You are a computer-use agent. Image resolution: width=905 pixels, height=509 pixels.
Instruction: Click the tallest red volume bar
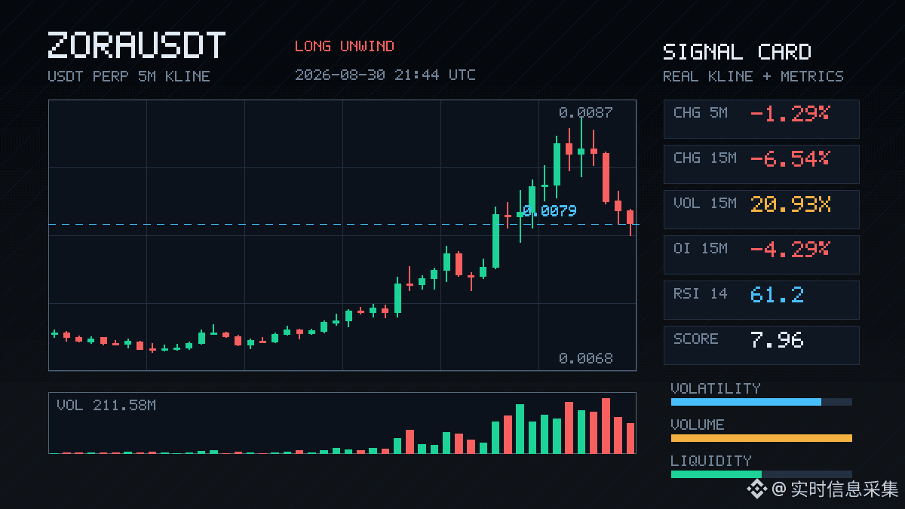[x=606, y=426]
